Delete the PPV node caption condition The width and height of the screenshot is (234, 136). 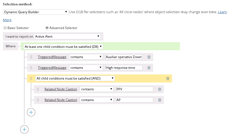pos(160,89)
